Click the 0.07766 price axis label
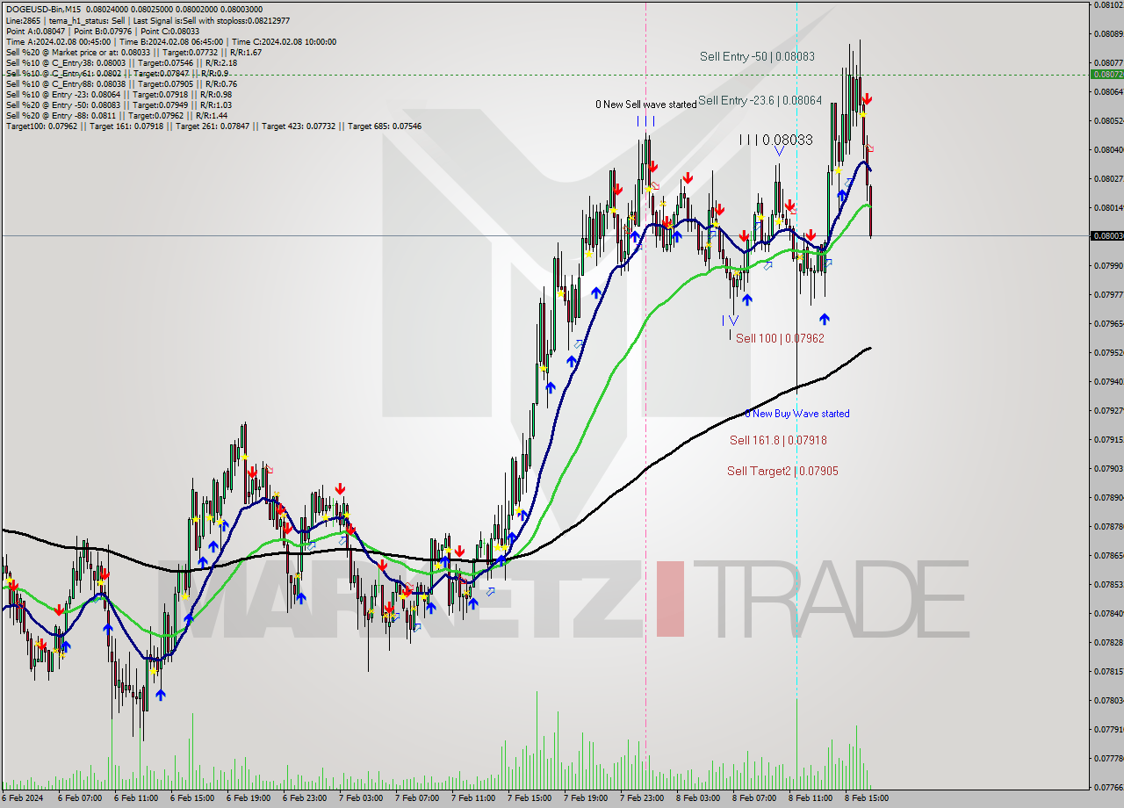The height and width of the screenshot is (808, 1124). click(1108, 787)
